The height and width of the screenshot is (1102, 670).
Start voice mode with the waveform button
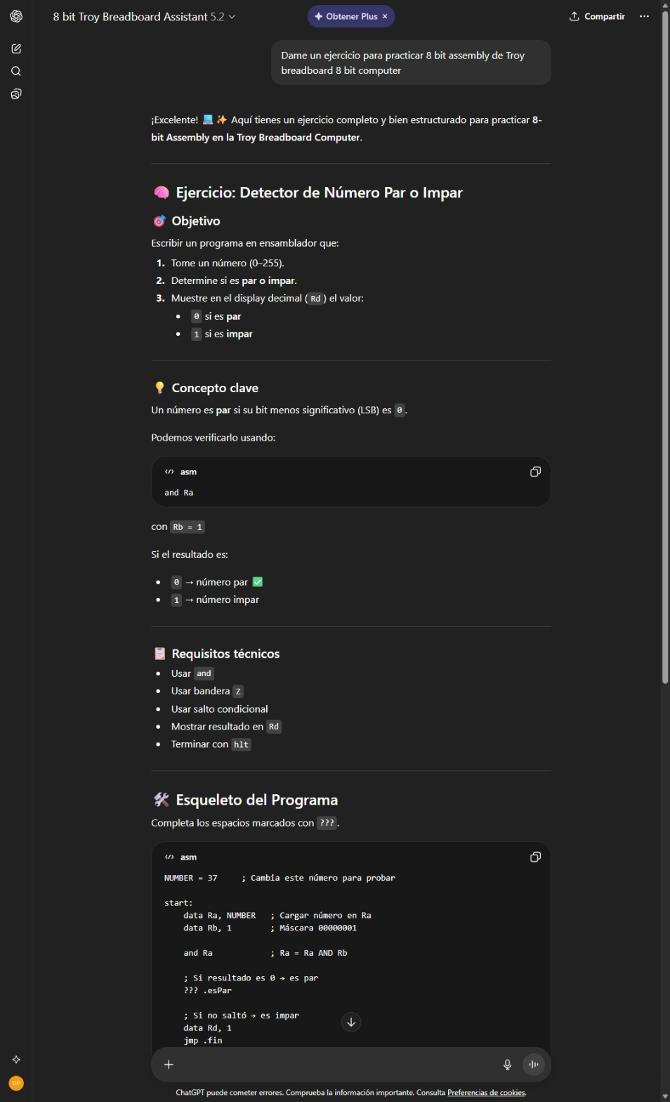[x=534, y=1064]
